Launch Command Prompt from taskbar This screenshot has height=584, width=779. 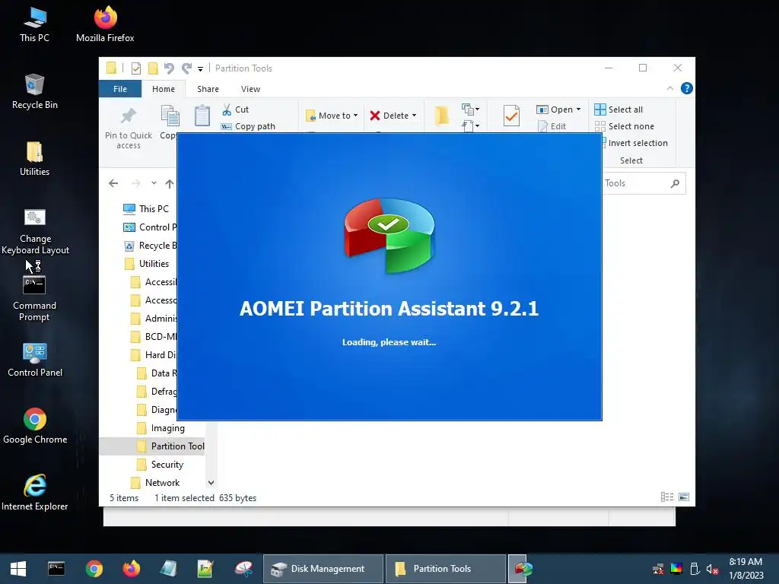[56, 569]
